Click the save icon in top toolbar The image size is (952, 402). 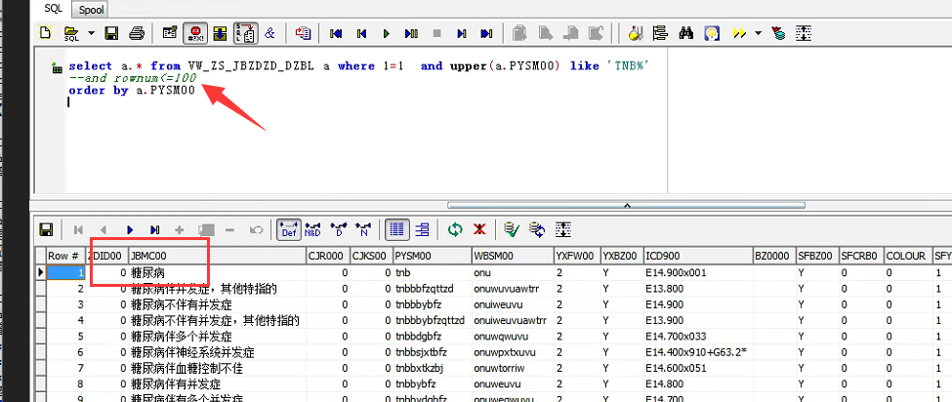[x=112, y=33]
